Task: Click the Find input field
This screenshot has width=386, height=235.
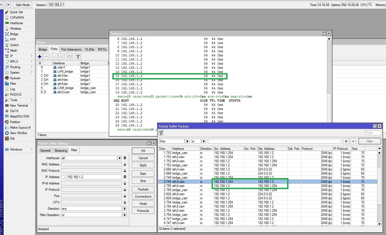Action: coord(373,133)
